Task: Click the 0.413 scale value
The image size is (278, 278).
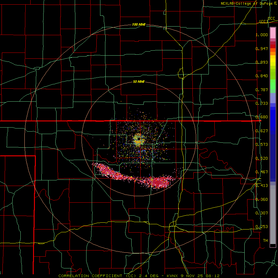Action: pyautogui.click(x=262, y=186)
